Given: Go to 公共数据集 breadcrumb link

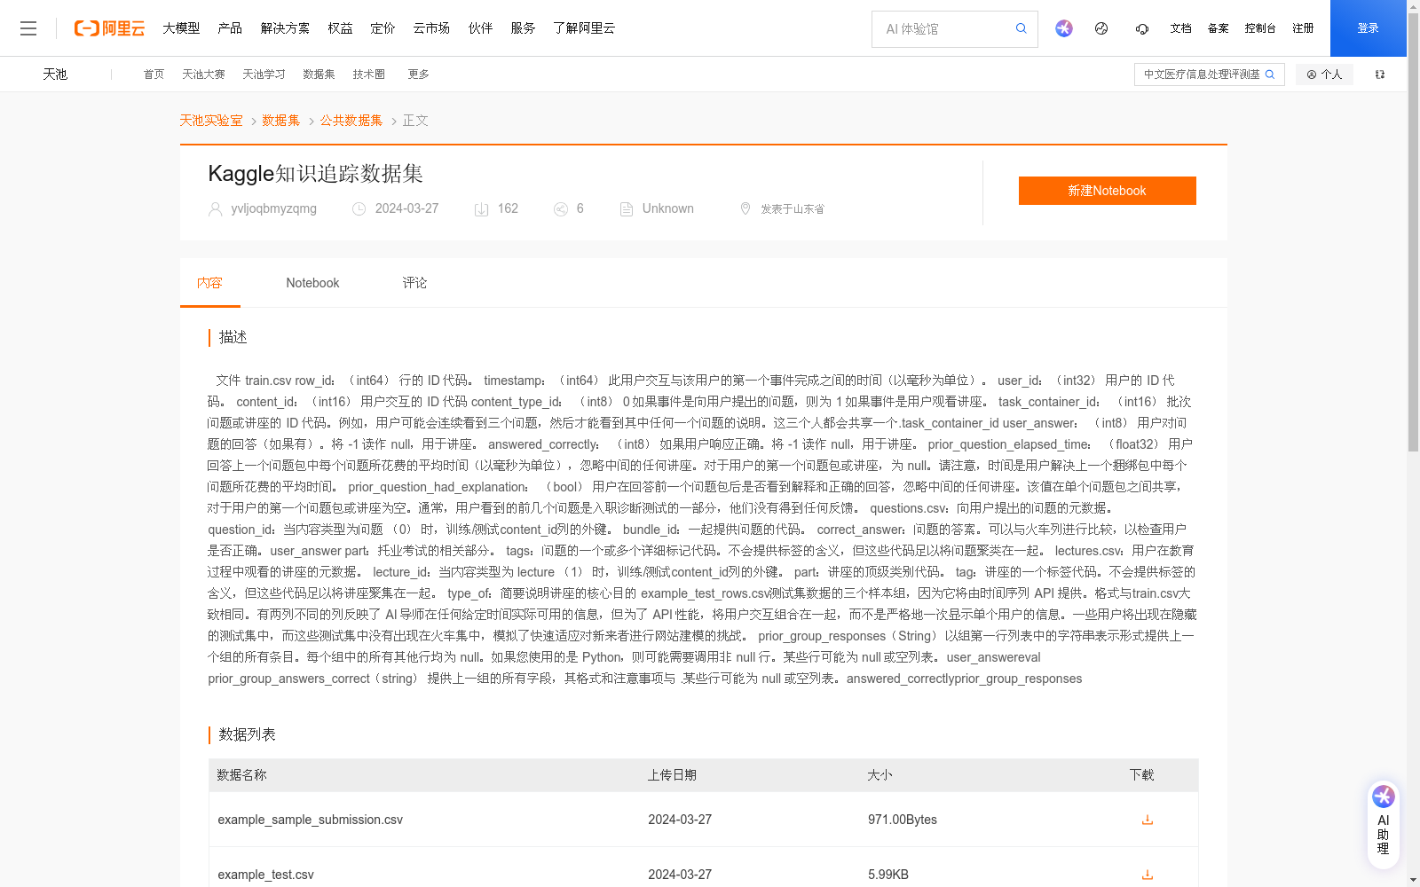Looking at the screenshot, I should 351,121.
